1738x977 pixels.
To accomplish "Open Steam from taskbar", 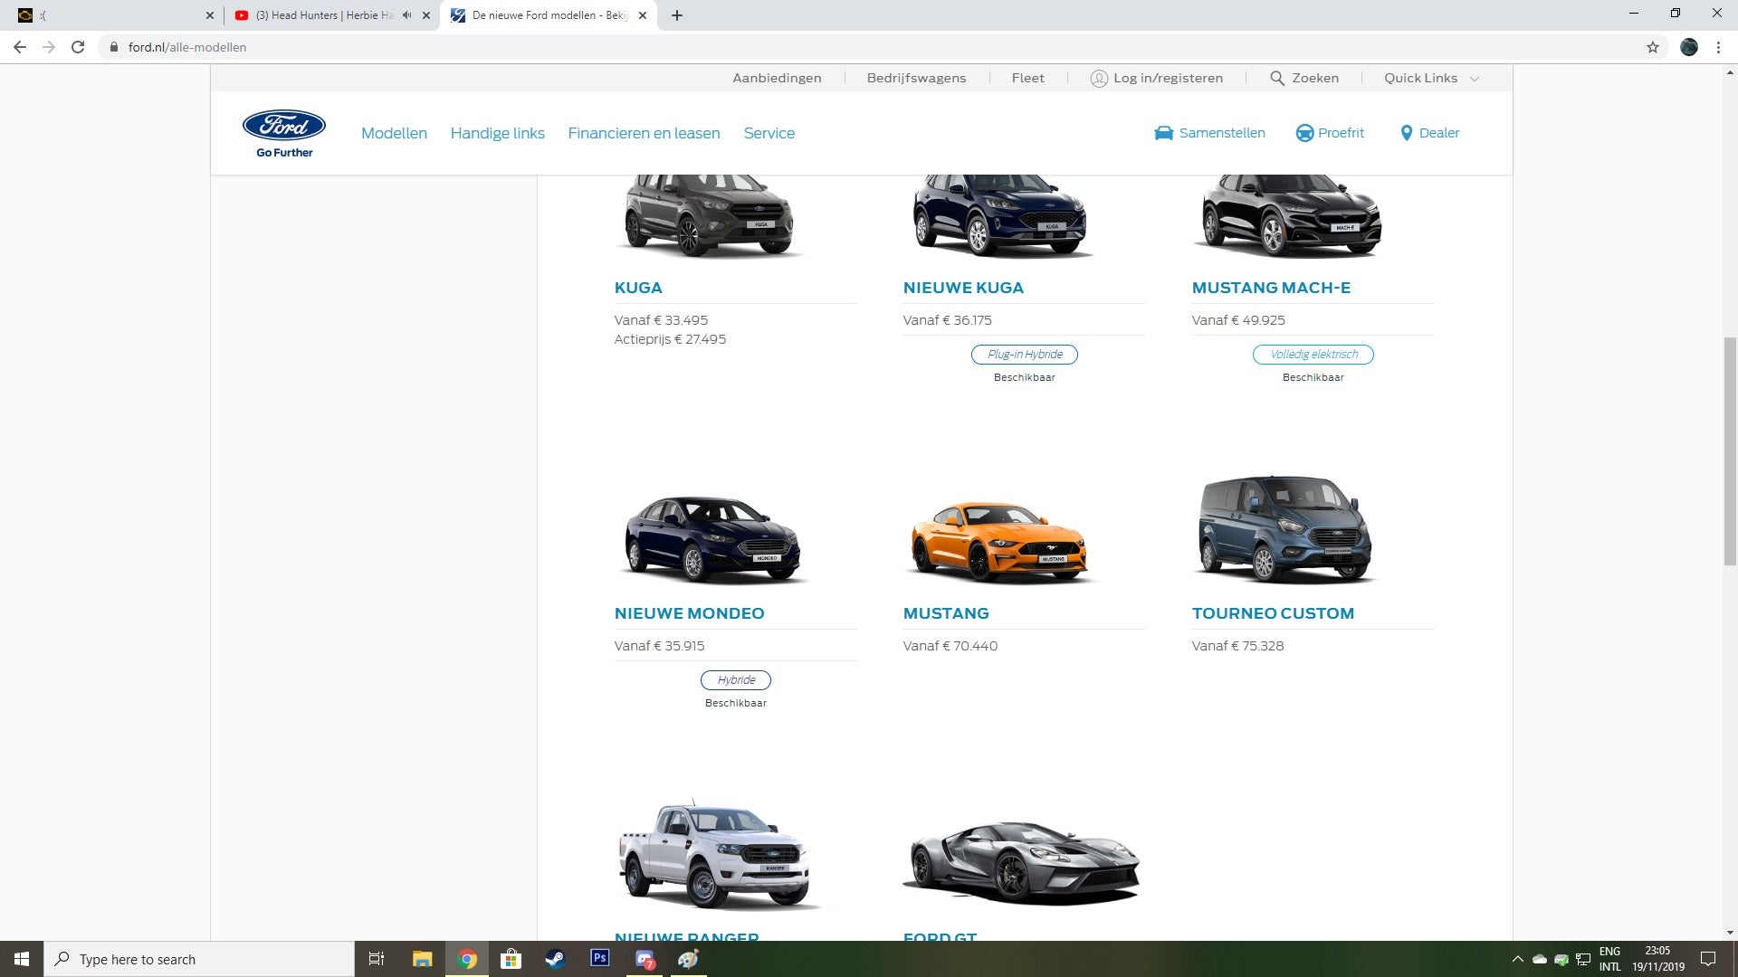I will point(555,959).
